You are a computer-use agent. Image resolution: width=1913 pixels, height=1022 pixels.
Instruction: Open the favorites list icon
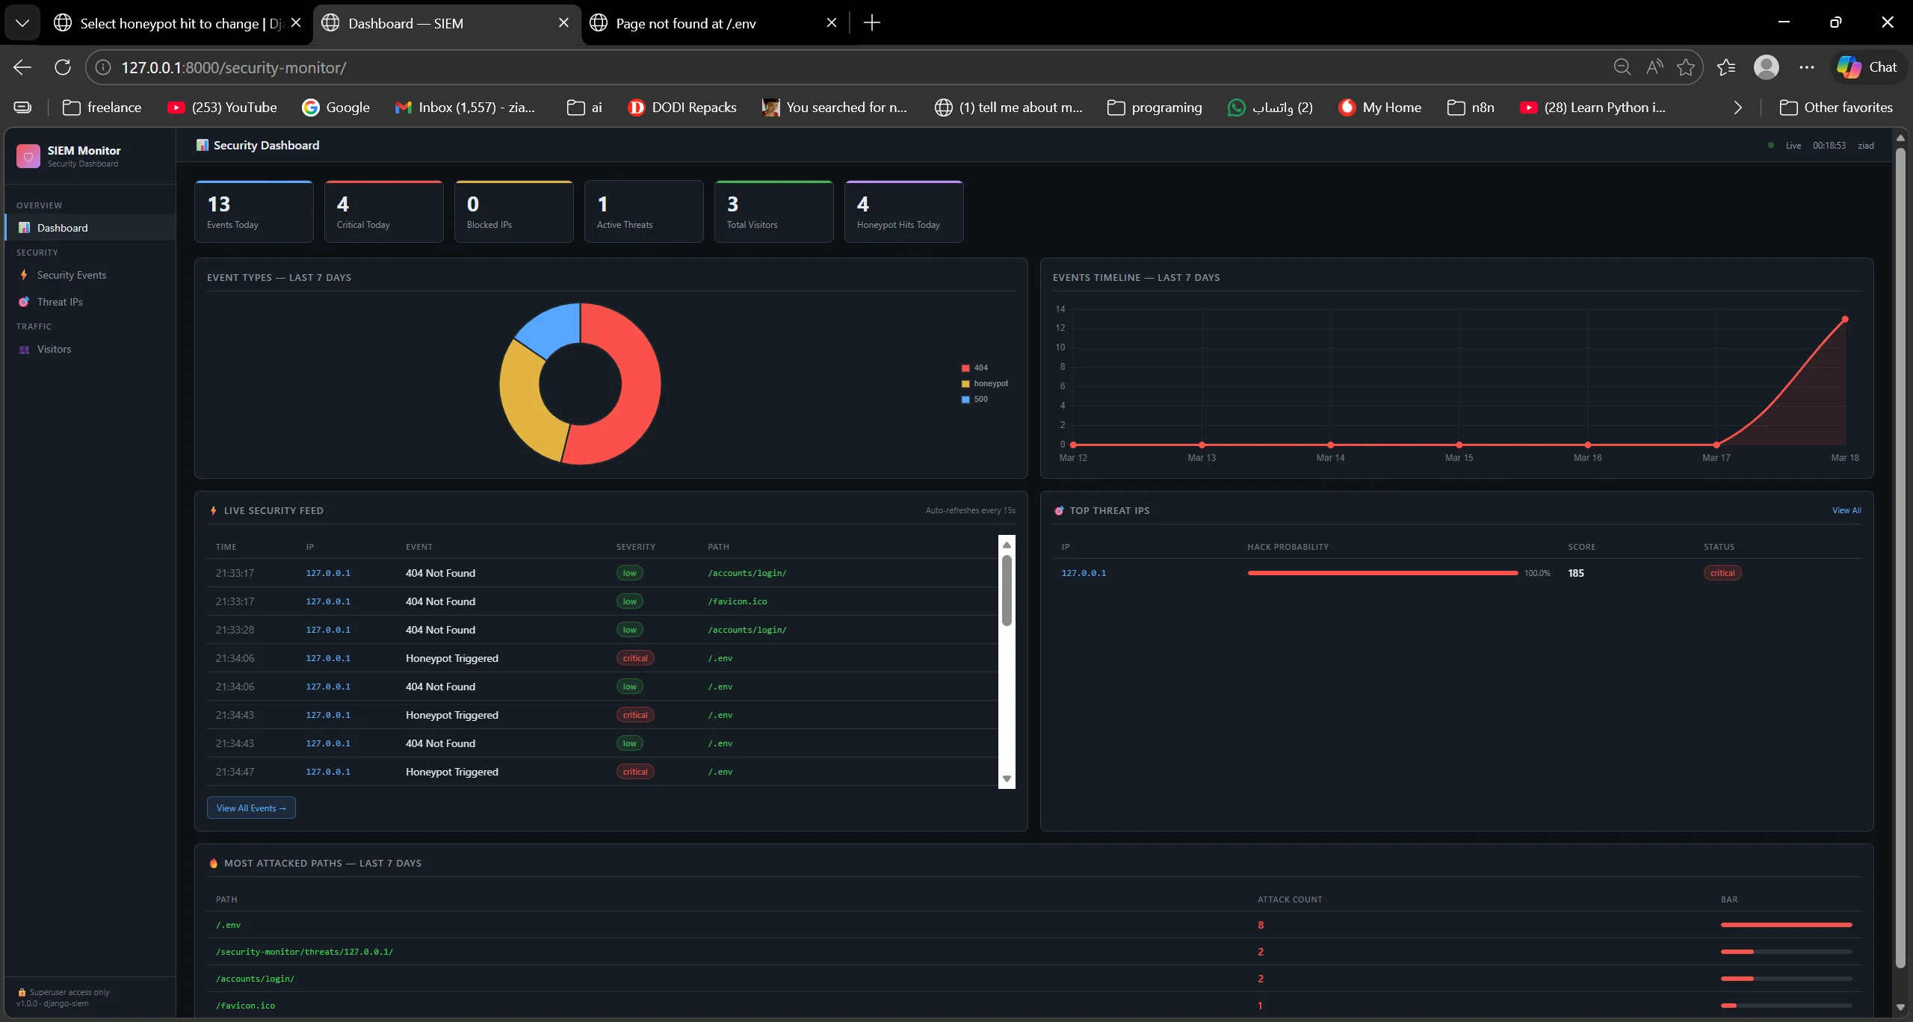(1726, 67)
